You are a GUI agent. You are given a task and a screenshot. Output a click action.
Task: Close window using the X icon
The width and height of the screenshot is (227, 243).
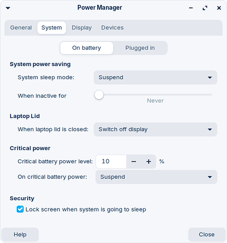pos(219,8)
